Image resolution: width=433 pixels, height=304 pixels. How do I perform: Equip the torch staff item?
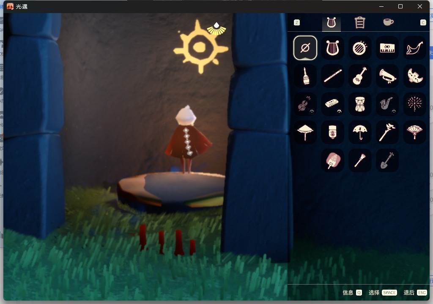click(387, 132)
